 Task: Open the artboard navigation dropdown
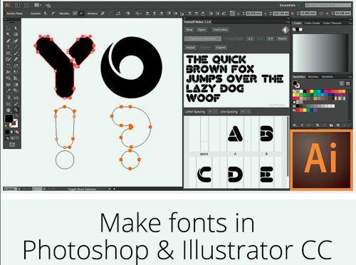point(44,189)
